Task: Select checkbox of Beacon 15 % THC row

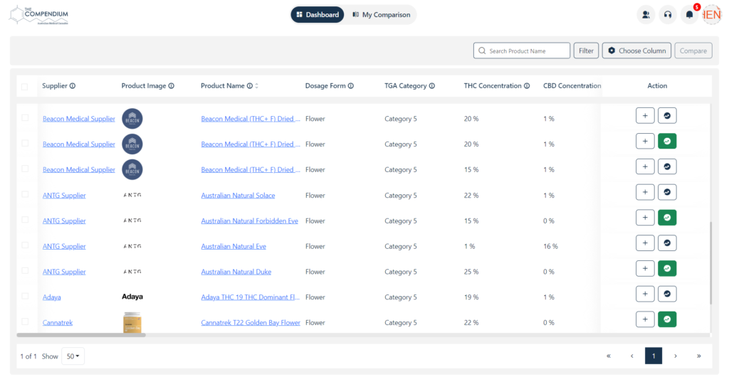Action: coord(25,169)
